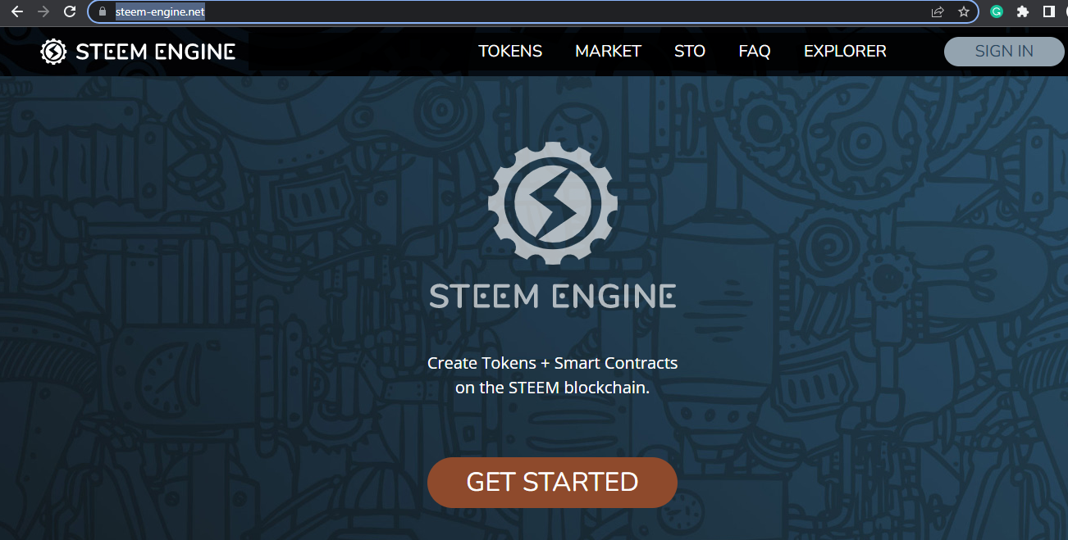Click the GET STARTED button
The height and width of the screenshot is (540, 1068).
coord(552,482)
